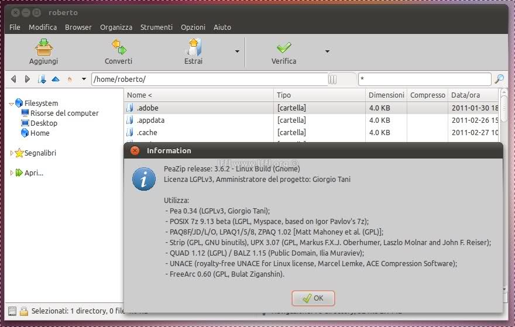Open the Organizza menu

pos(116,27)
